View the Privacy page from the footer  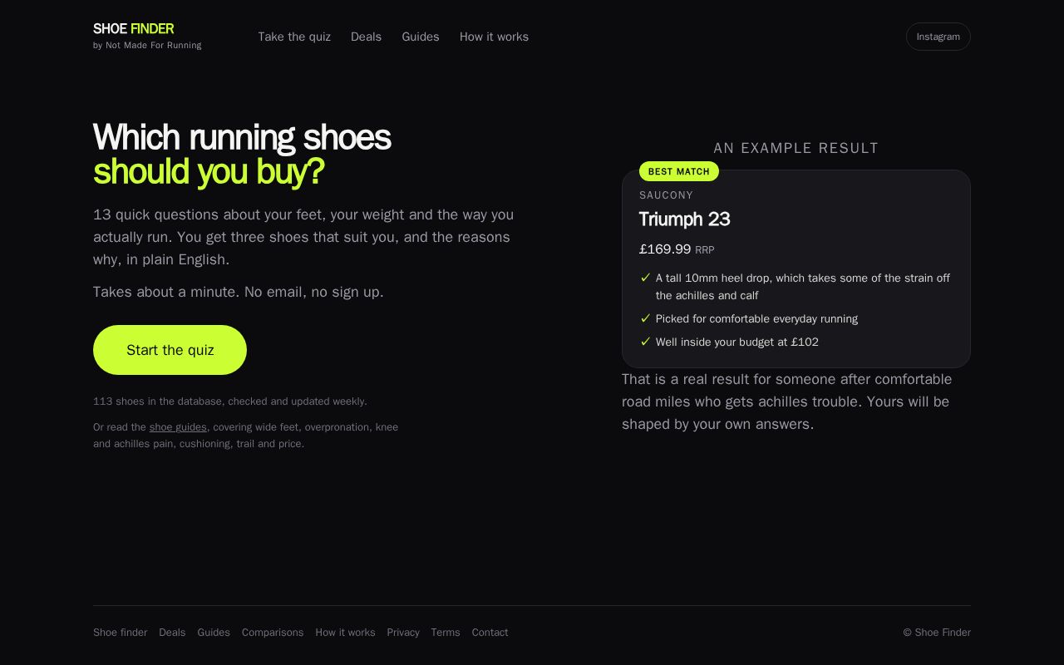click(x=403, y=633)
